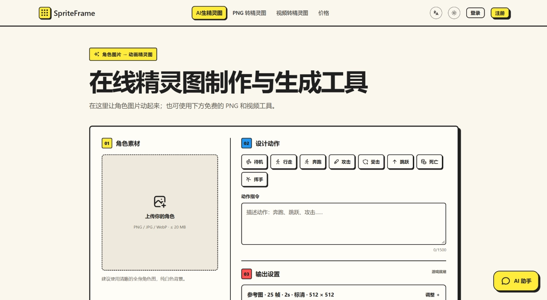Toggle light/dark theme sun icon
This screenshot has height=300, width=547.
click(x=454, y=13)
